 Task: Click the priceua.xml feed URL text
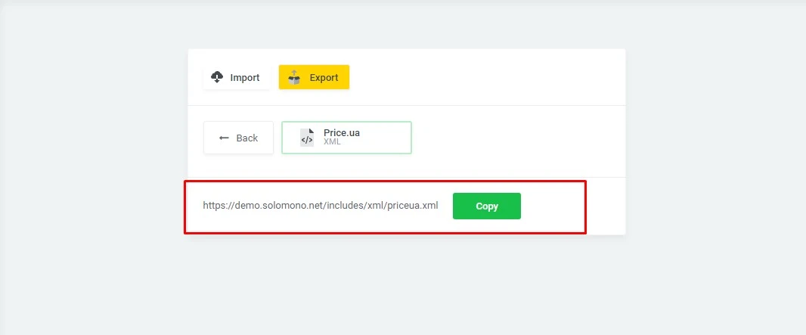pos(320,206)
